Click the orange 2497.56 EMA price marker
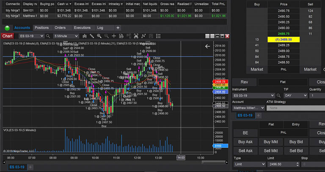The image size is (325, 172). coord(220,85)
